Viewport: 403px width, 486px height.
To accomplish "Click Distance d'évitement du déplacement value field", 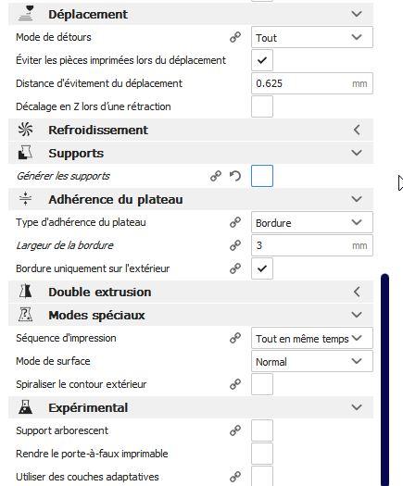I will [312, 83].
